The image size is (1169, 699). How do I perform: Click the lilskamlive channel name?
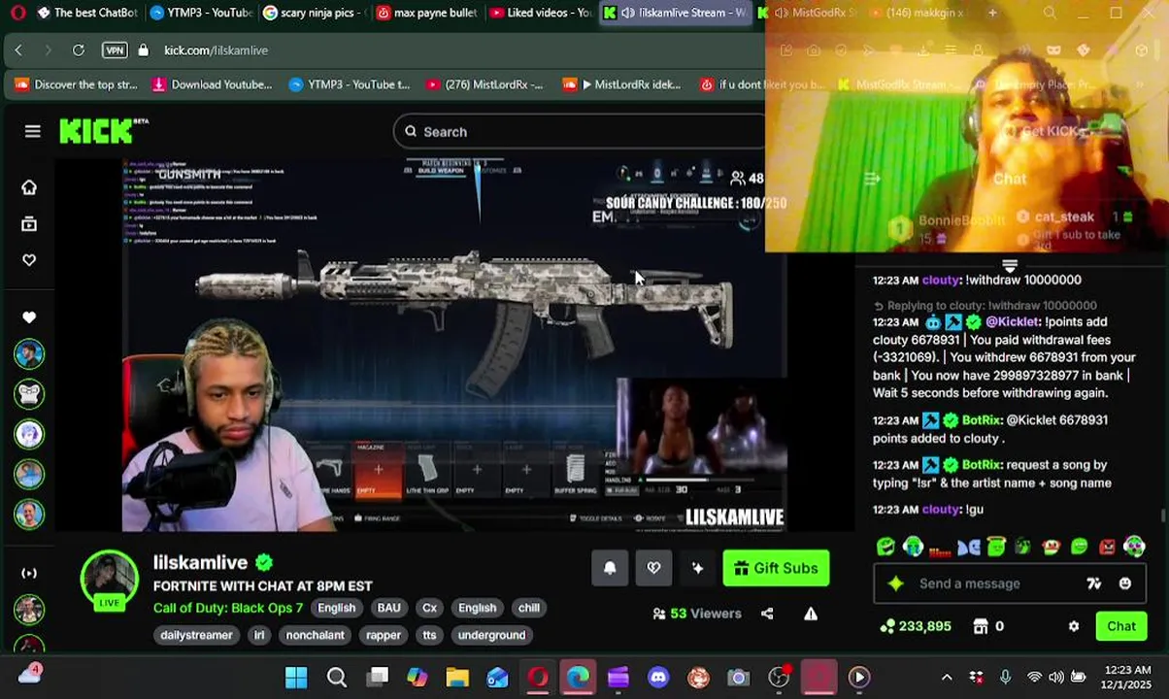click(200, 562)
